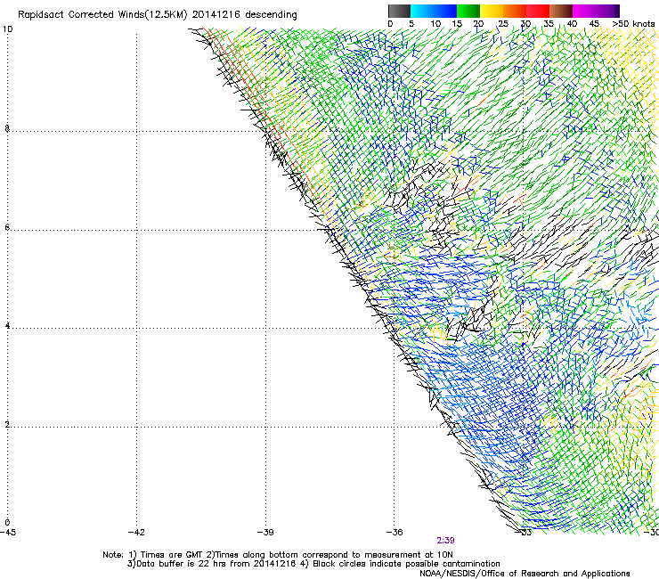Click latitude label '8' on left axis
The height and width of the screenshot is (579, 659).
click(7, 128)
